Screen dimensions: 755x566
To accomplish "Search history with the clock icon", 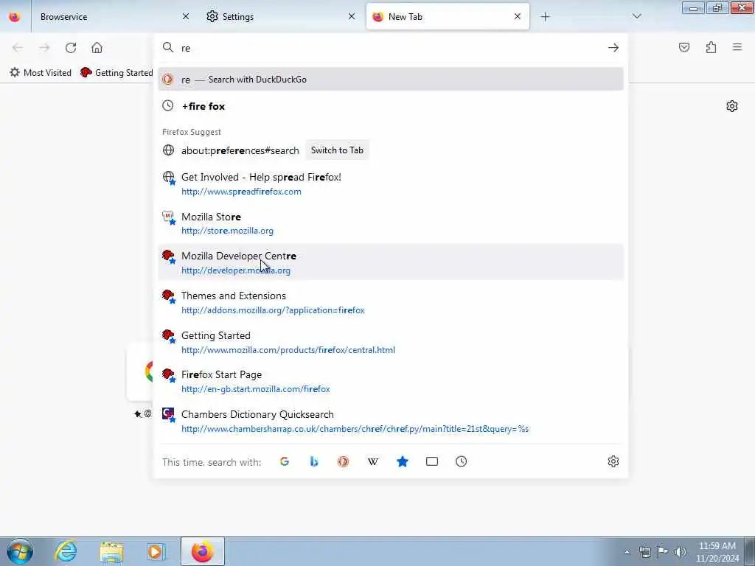I will (462, 461).
